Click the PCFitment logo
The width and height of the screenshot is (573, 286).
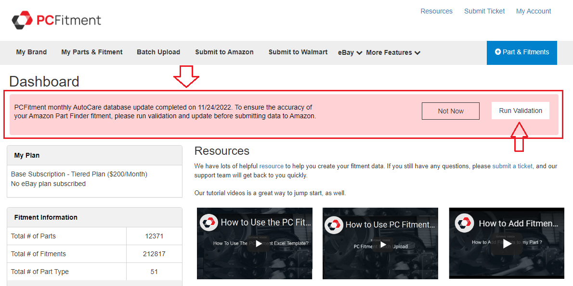coord(56,20)
